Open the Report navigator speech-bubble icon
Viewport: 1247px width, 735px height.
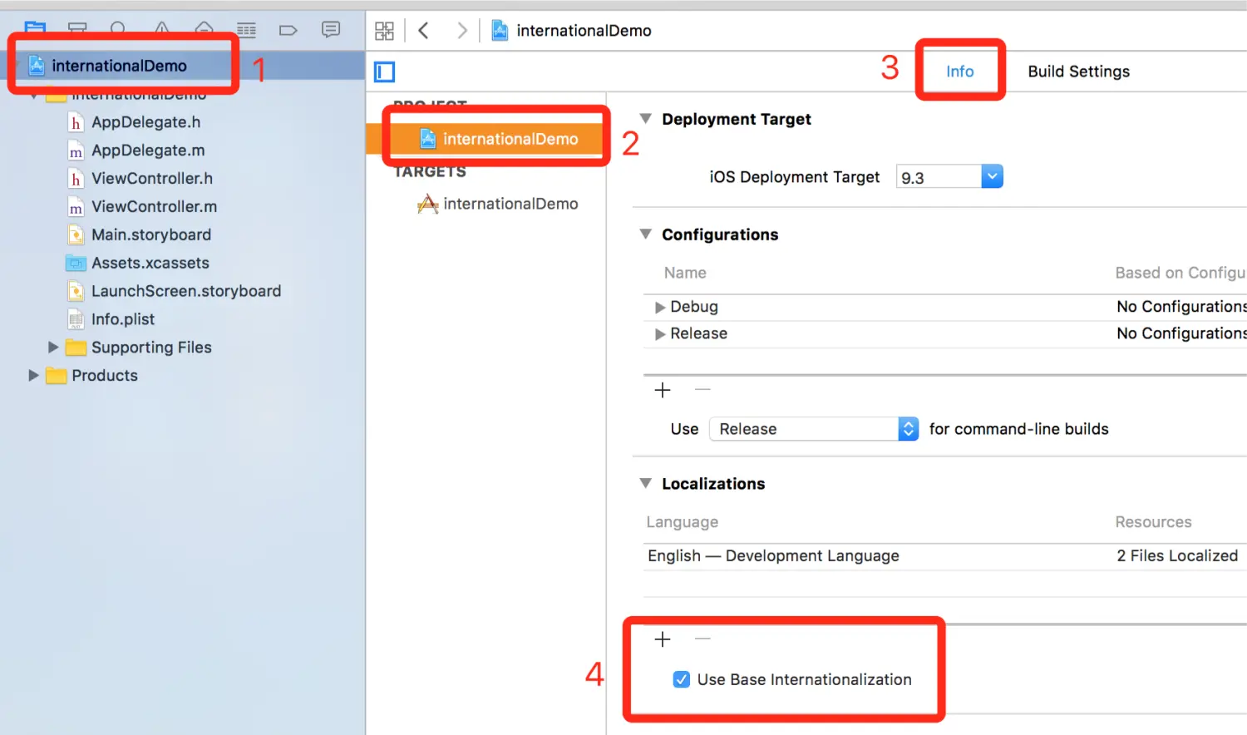(331, 30)
